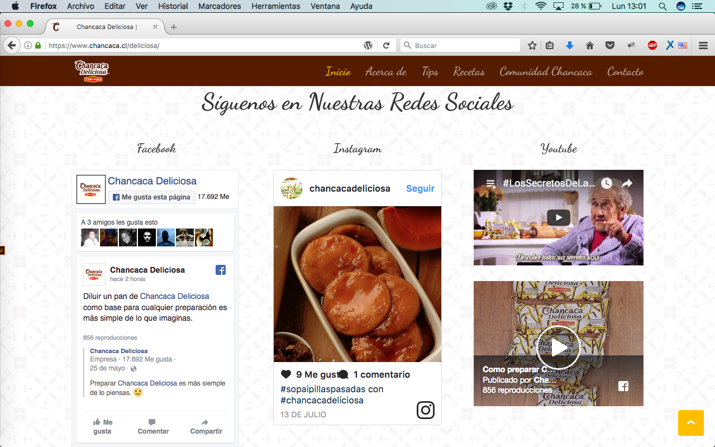Image resolution: width=715 pixels, height=447 pixels.
Task: Click the WordPress icon in the address bar
Action: coord(368,45)
